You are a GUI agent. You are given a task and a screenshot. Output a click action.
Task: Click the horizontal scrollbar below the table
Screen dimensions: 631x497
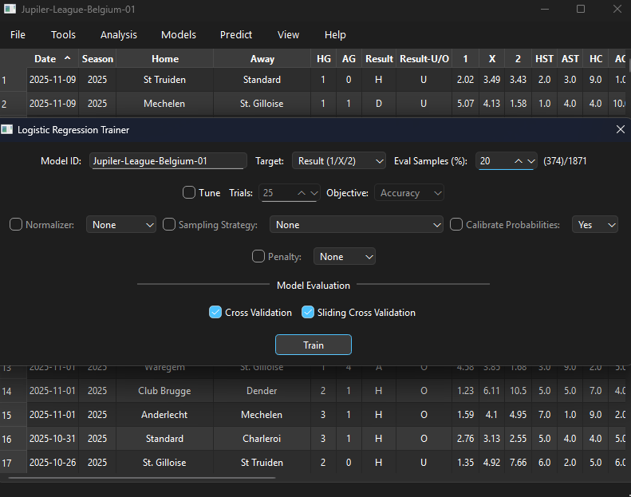pyautogui.click(x=142, y=478)
